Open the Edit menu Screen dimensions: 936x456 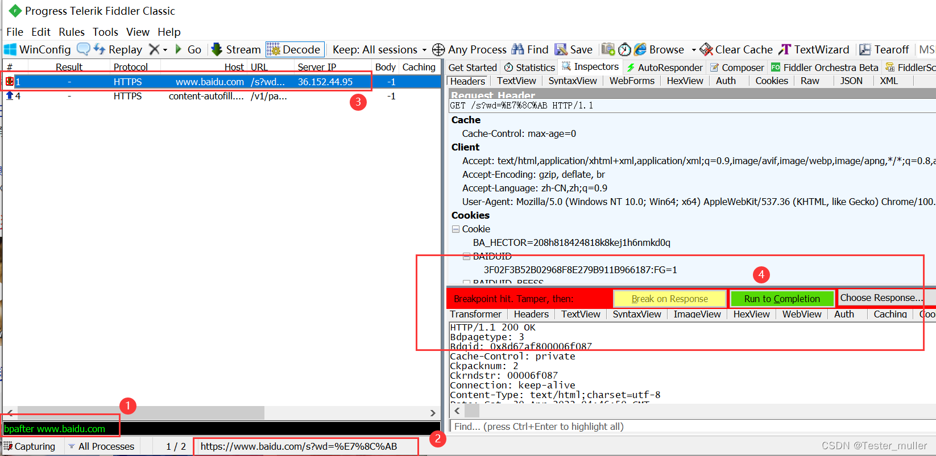tap(41, 32)
